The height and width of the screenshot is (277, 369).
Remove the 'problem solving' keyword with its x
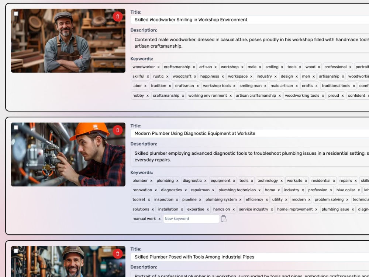[347, 200]
